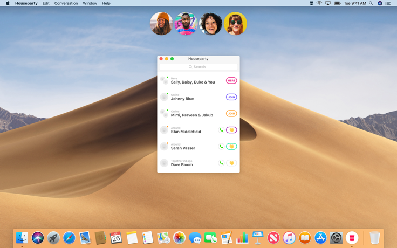Call Dave Bloom with the phone icon
The image size is (397, 248).
pos(221,163)
